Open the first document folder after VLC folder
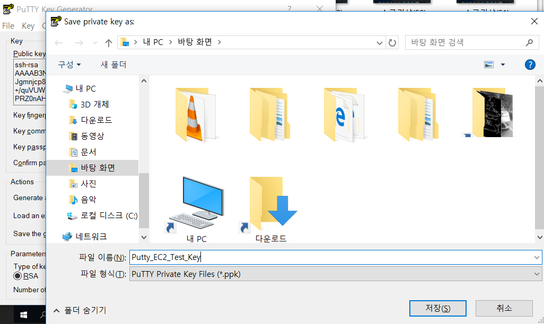544x324 pixels. point(269,115)
